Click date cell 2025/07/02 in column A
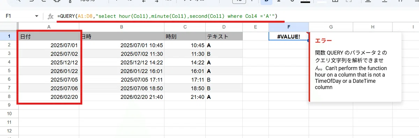The height and width of the screenshot is (138, 419). 49,53
